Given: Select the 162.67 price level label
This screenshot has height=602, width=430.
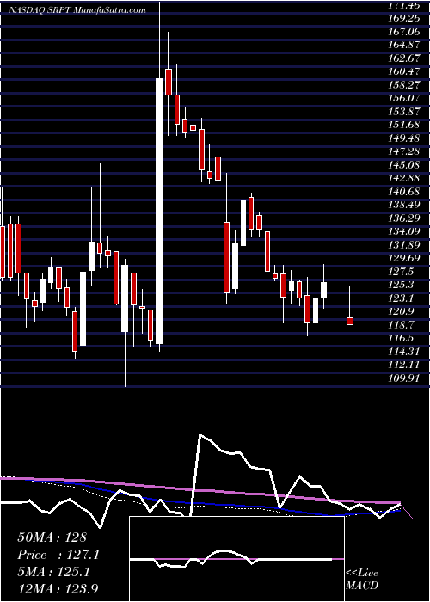Looking at the screenshot, I should (x=405, y=58).
